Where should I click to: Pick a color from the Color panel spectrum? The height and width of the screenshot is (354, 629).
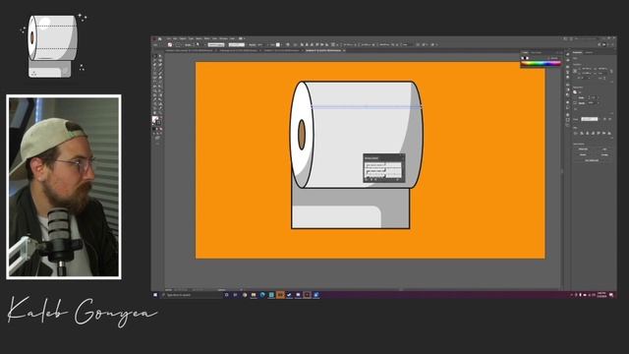[x=541, y=63]
